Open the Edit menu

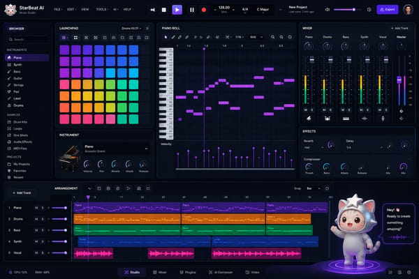71,9
